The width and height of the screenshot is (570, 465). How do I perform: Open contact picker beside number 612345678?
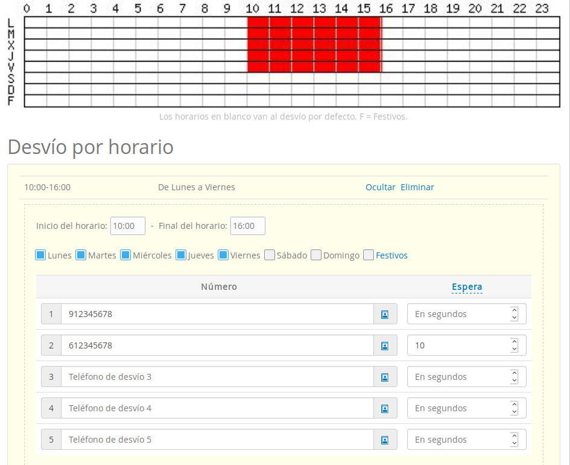tap(385, 345)
